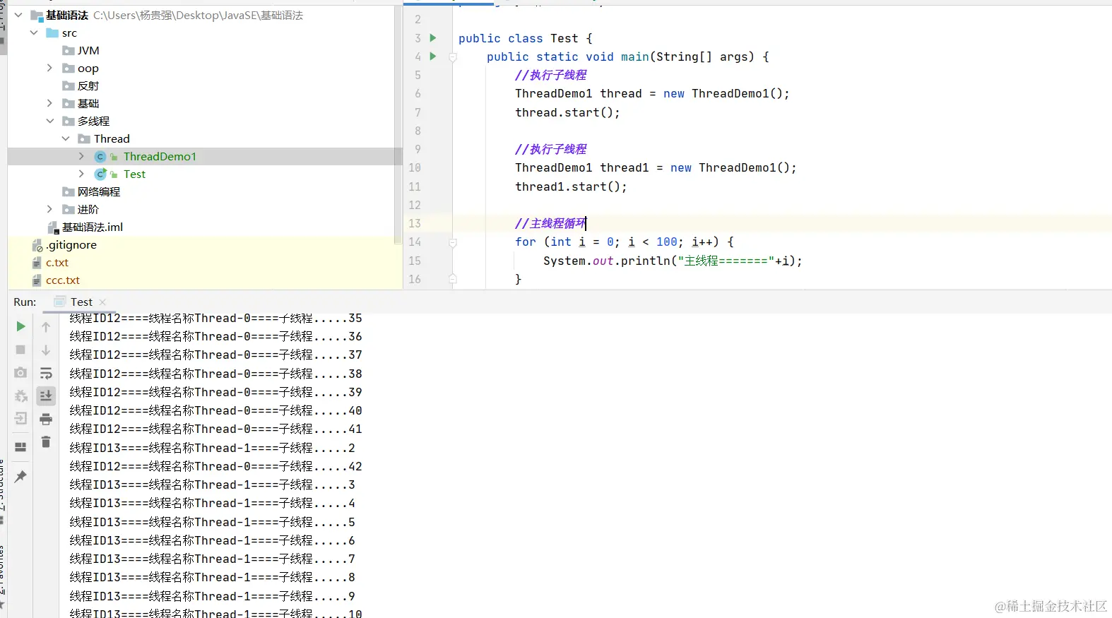1112x618 pixels.
Task: Collapse the for loop fold marker at line 14
Action: click(x=453, y=242)
